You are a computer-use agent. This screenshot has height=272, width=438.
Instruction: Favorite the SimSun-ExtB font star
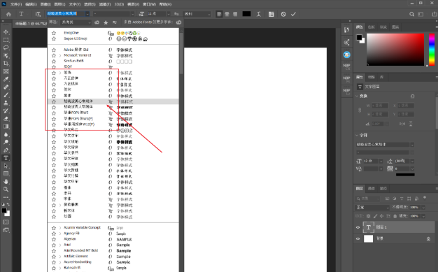[x=54, y=61]
